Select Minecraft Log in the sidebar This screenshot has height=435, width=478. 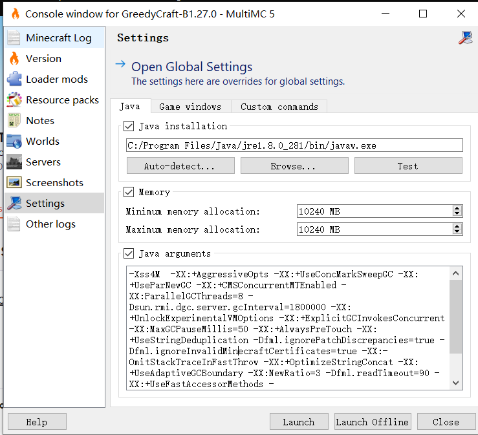(x=54, y=37)
